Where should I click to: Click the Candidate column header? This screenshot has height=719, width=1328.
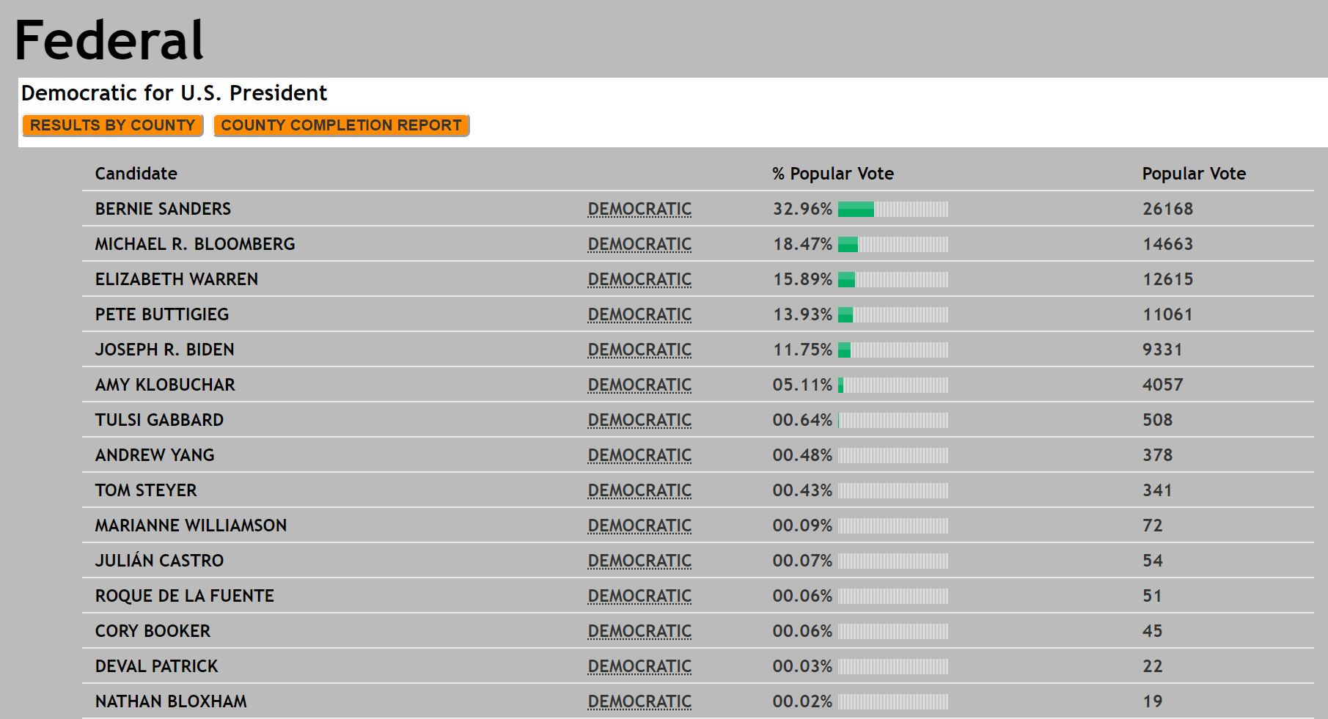pos(136,174)
